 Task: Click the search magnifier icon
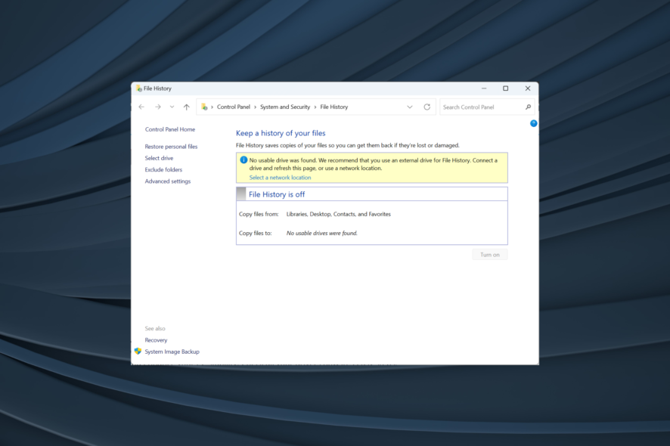[x=528, y=107]
